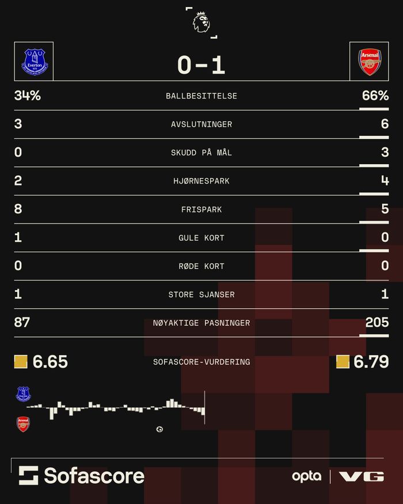This screenshot has height=504, width=403.
Task: Click the Nøyaktige pasninger label
Action: pos(201,323)
